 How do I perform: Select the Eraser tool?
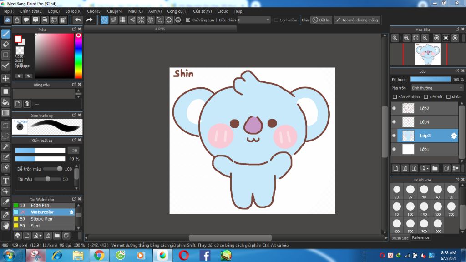(6, 45)
